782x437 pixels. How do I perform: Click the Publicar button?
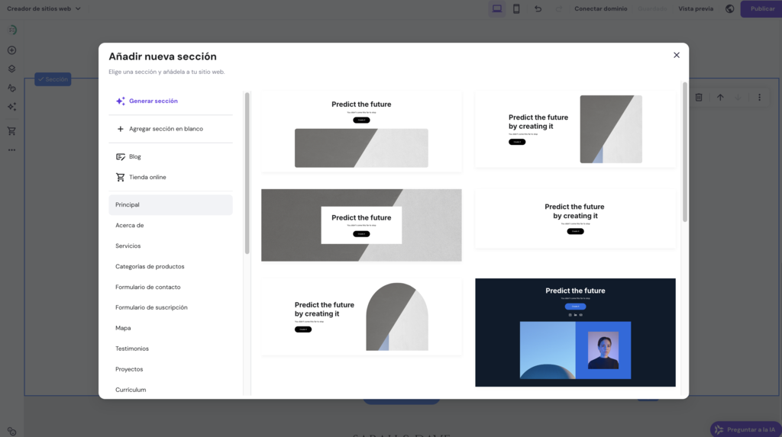(x=761, y=9)
